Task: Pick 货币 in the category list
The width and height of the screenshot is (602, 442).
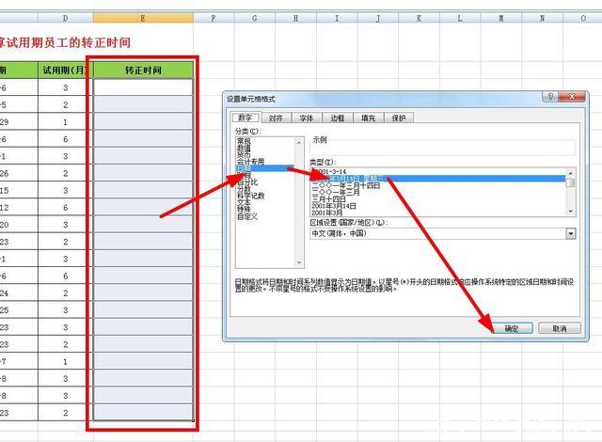Action: [x=244, y=154]
